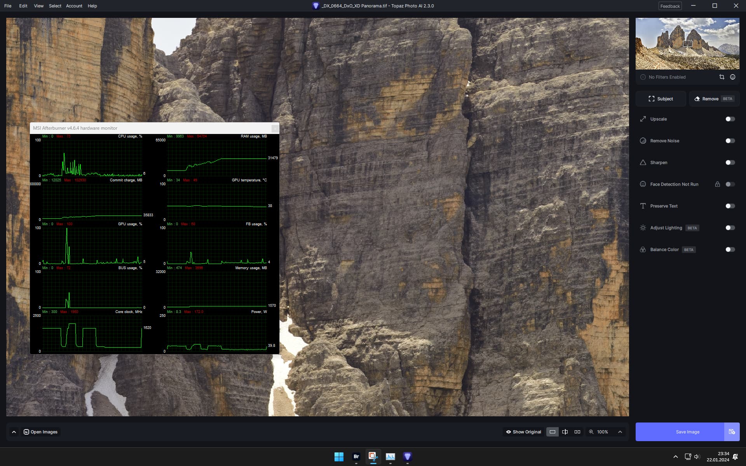Select the single view layout icon
Screen dimensions: 746x466
552,432
